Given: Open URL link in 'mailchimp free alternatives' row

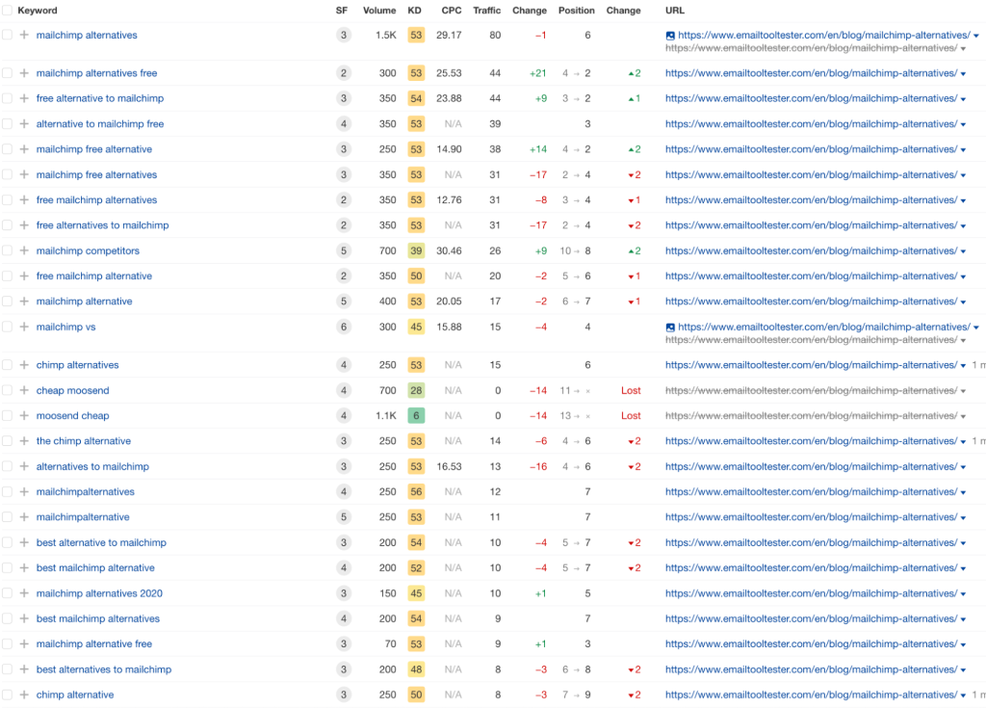Looking at the screenshot, I should click(x=811, y=174).
